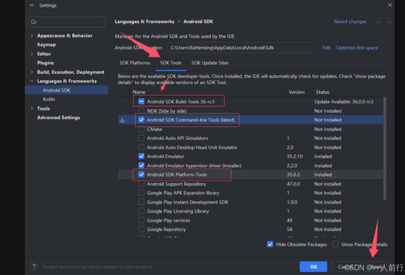405x275 pixels.
Task: Click version 47.0.0 of Support Repository
Action: [x=293, y=184]
